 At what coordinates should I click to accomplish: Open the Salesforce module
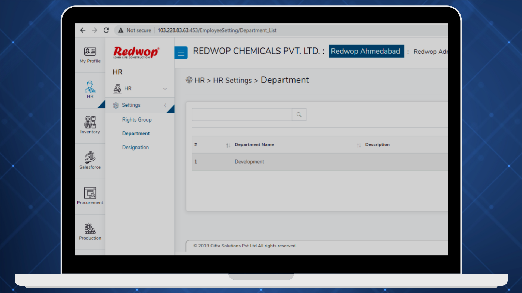(x=90, y=160)
